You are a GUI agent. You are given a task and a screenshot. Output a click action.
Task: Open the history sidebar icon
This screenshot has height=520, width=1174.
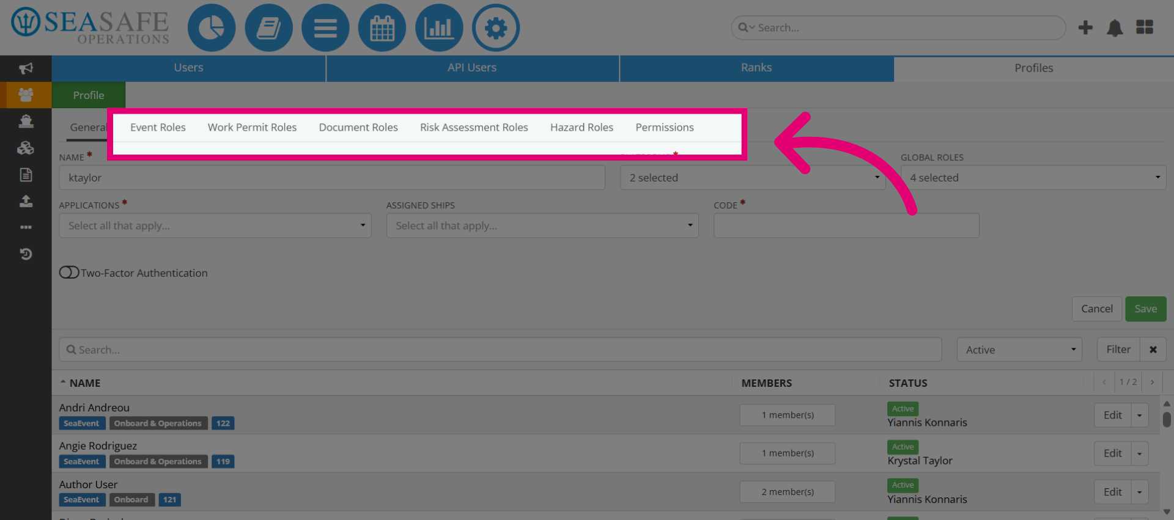point(26,254)
